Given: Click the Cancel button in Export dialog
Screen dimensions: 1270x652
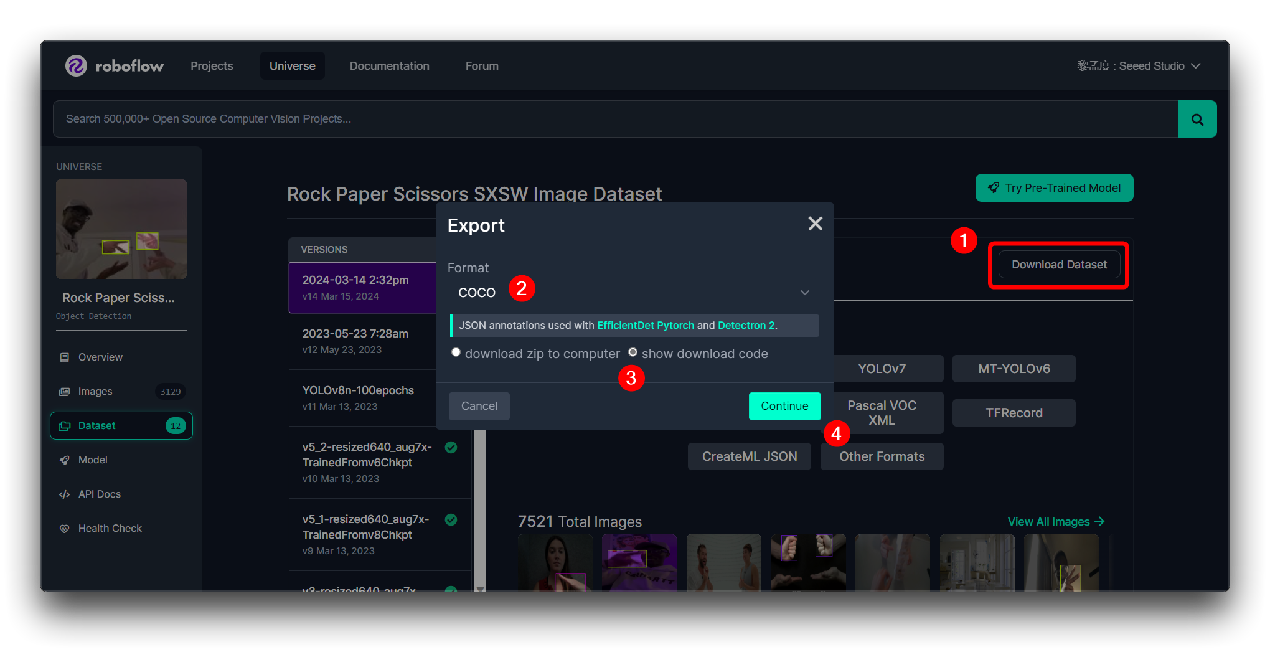Looking at the screenshot, I should 479,406.
